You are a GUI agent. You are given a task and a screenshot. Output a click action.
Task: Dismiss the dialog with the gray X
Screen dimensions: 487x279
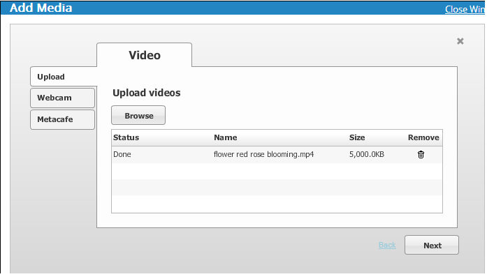pyautogui.click(x=460, y=41)
